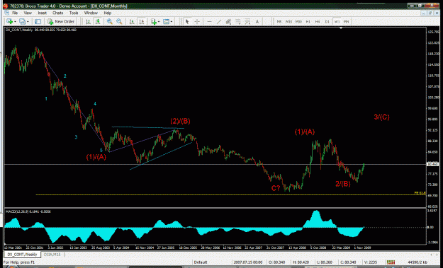
Task: Open the chart Templates icon
Action: coord(166,21)
